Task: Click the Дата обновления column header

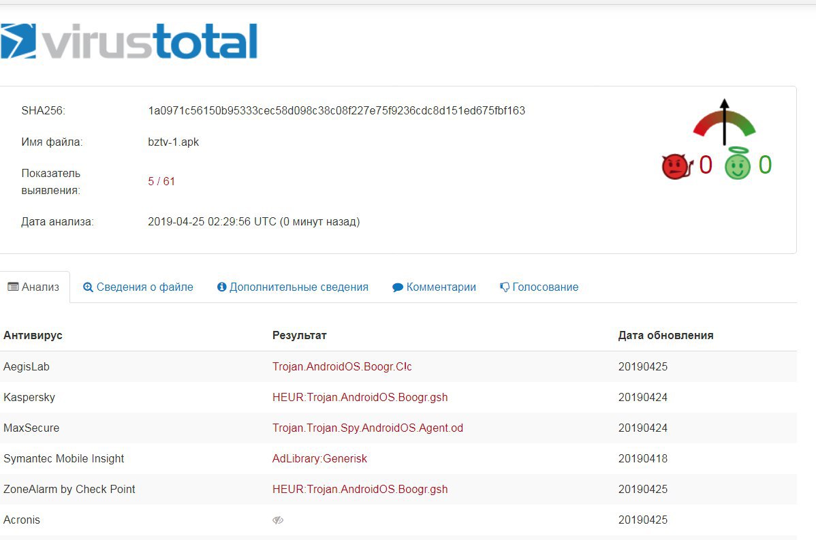Action: [x=665, y=336]
